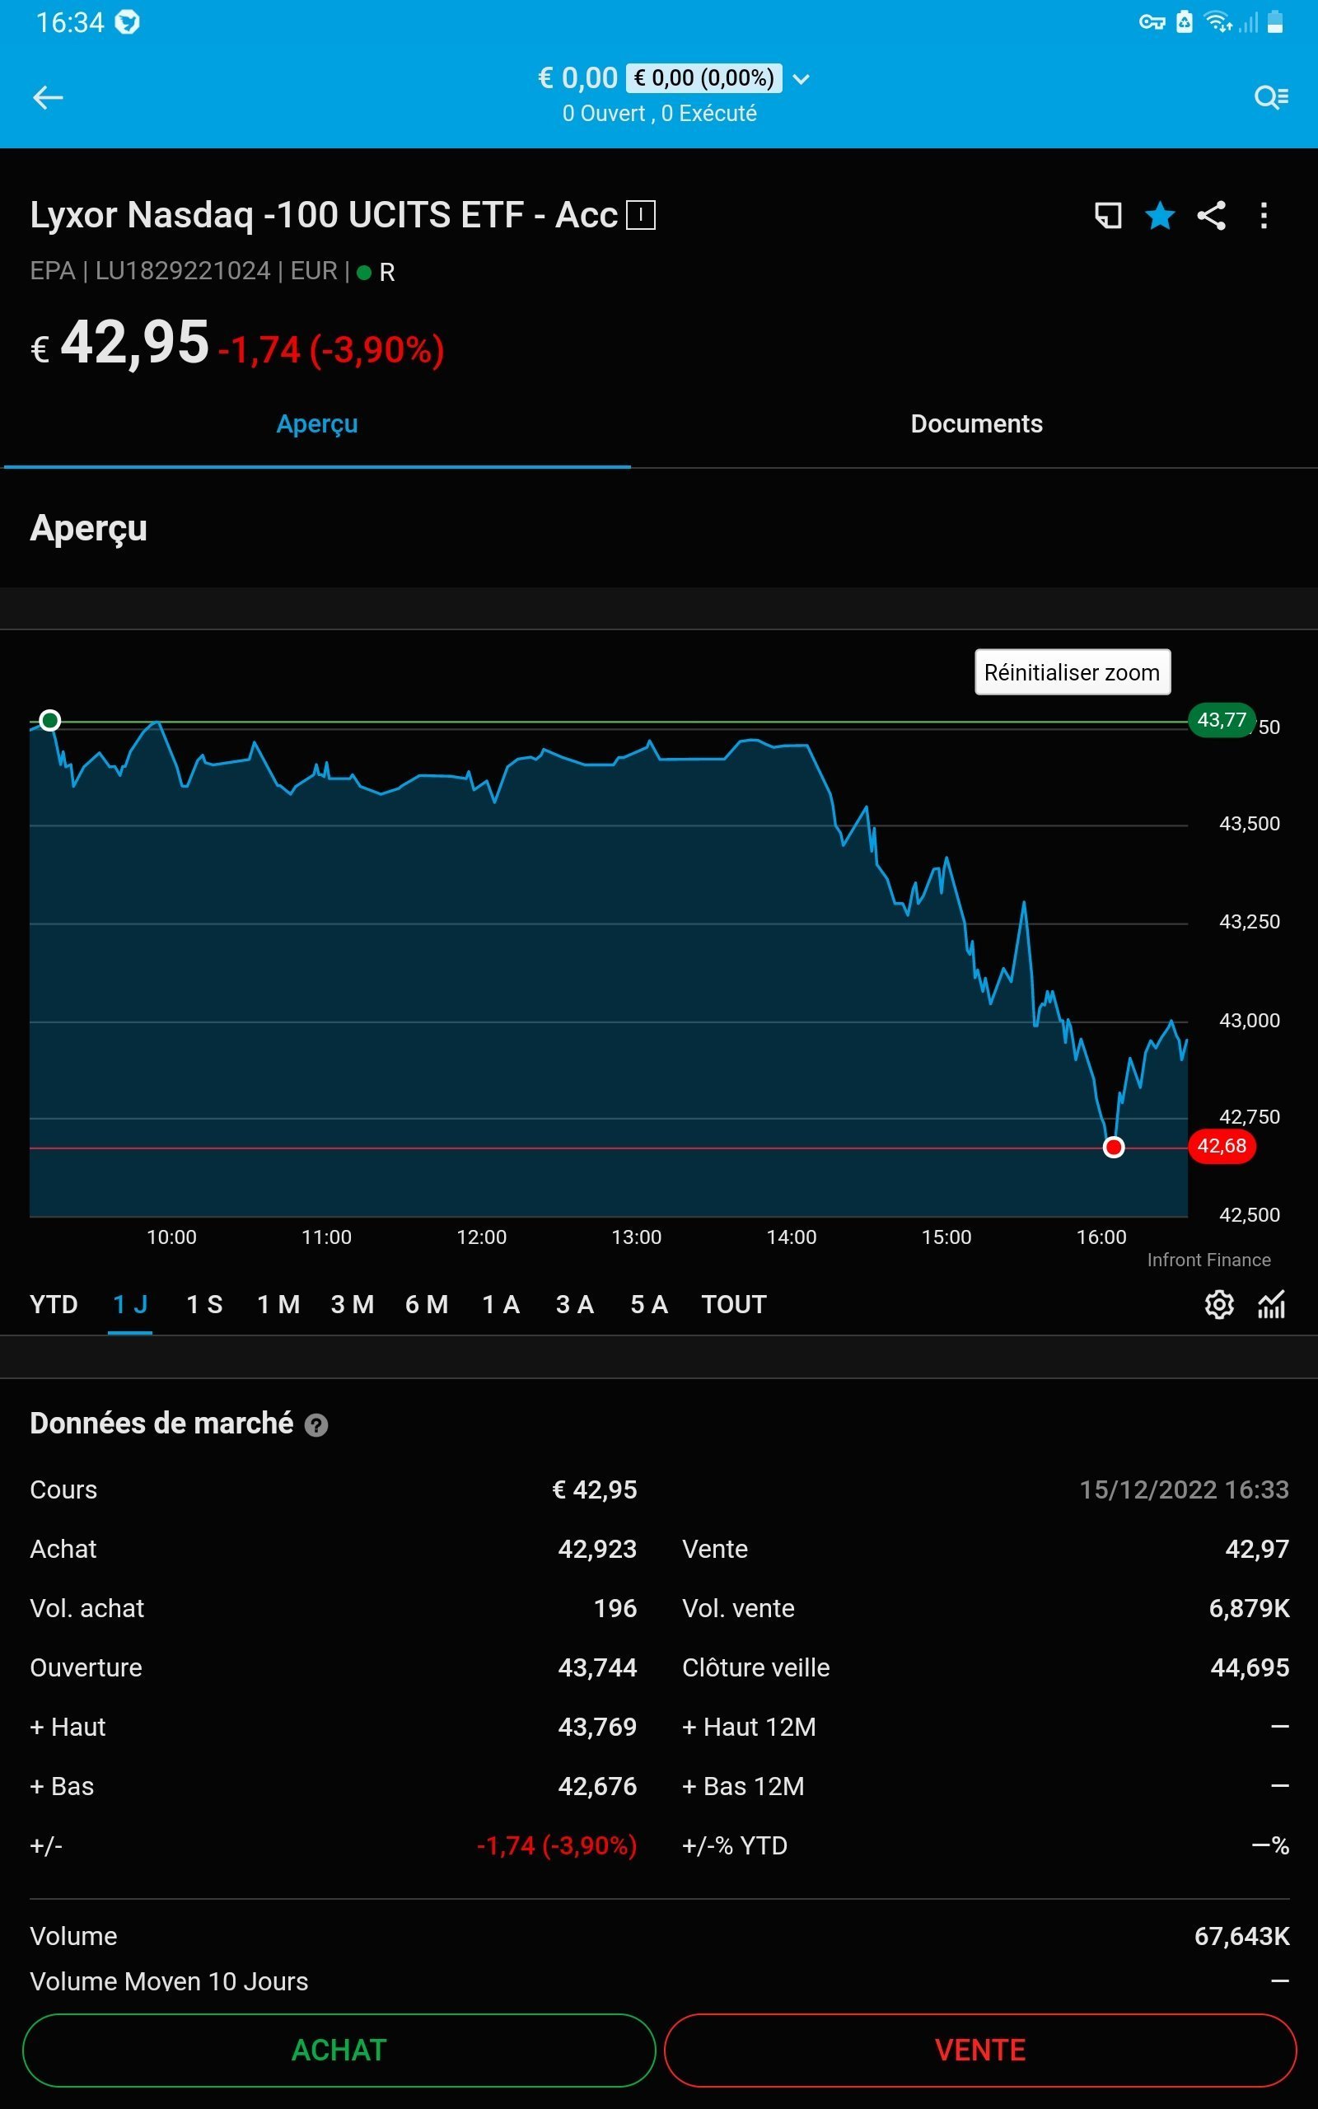Open the advanced chart indicators icon
This screenshot has height=2109, width=1318.
(1272, 1305)
